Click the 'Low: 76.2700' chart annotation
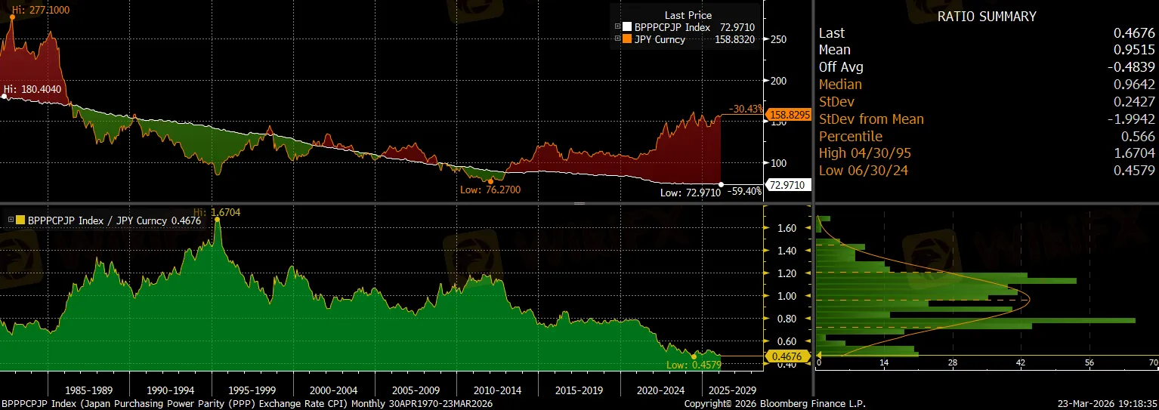 490,190
